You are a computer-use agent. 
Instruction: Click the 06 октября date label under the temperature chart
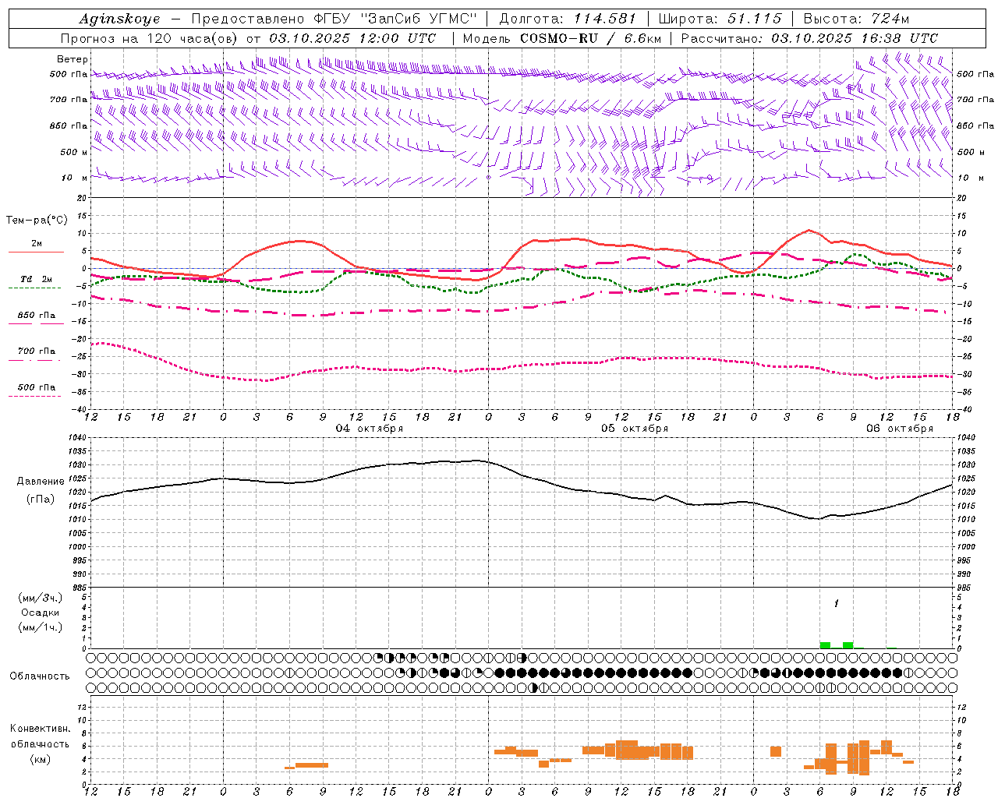pyautogui.click(x=900, y=428)
